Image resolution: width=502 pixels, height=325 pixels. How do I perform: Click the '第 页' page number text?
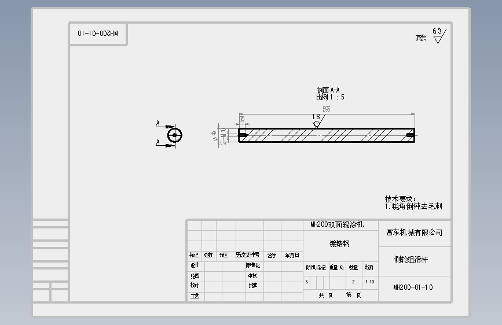pos(353,295)
